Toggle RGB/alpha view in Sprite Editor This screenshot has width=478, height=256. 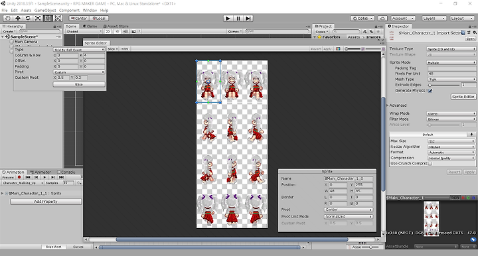pos(338,48)
